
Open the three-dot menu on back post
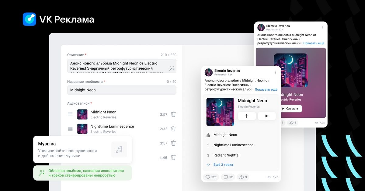coord(322,28)
